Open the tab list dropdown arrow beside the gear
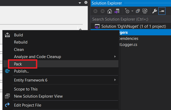 [x=80, y=3]
